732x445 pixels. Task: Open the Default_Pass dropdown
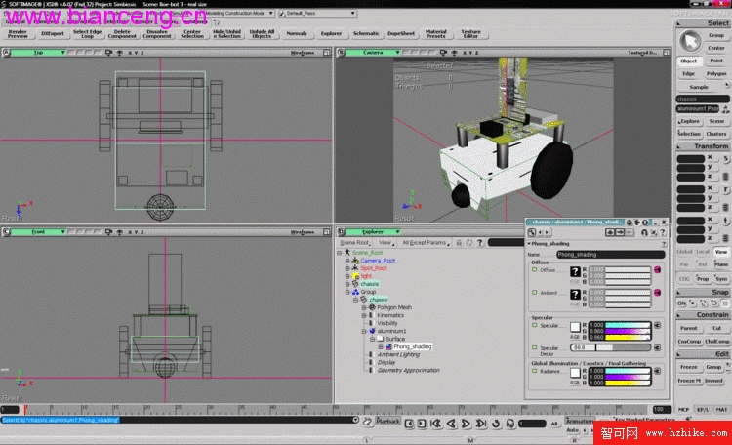317,13
